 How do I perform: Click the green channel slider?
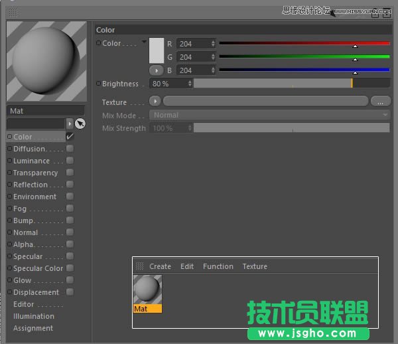point(304,56)
